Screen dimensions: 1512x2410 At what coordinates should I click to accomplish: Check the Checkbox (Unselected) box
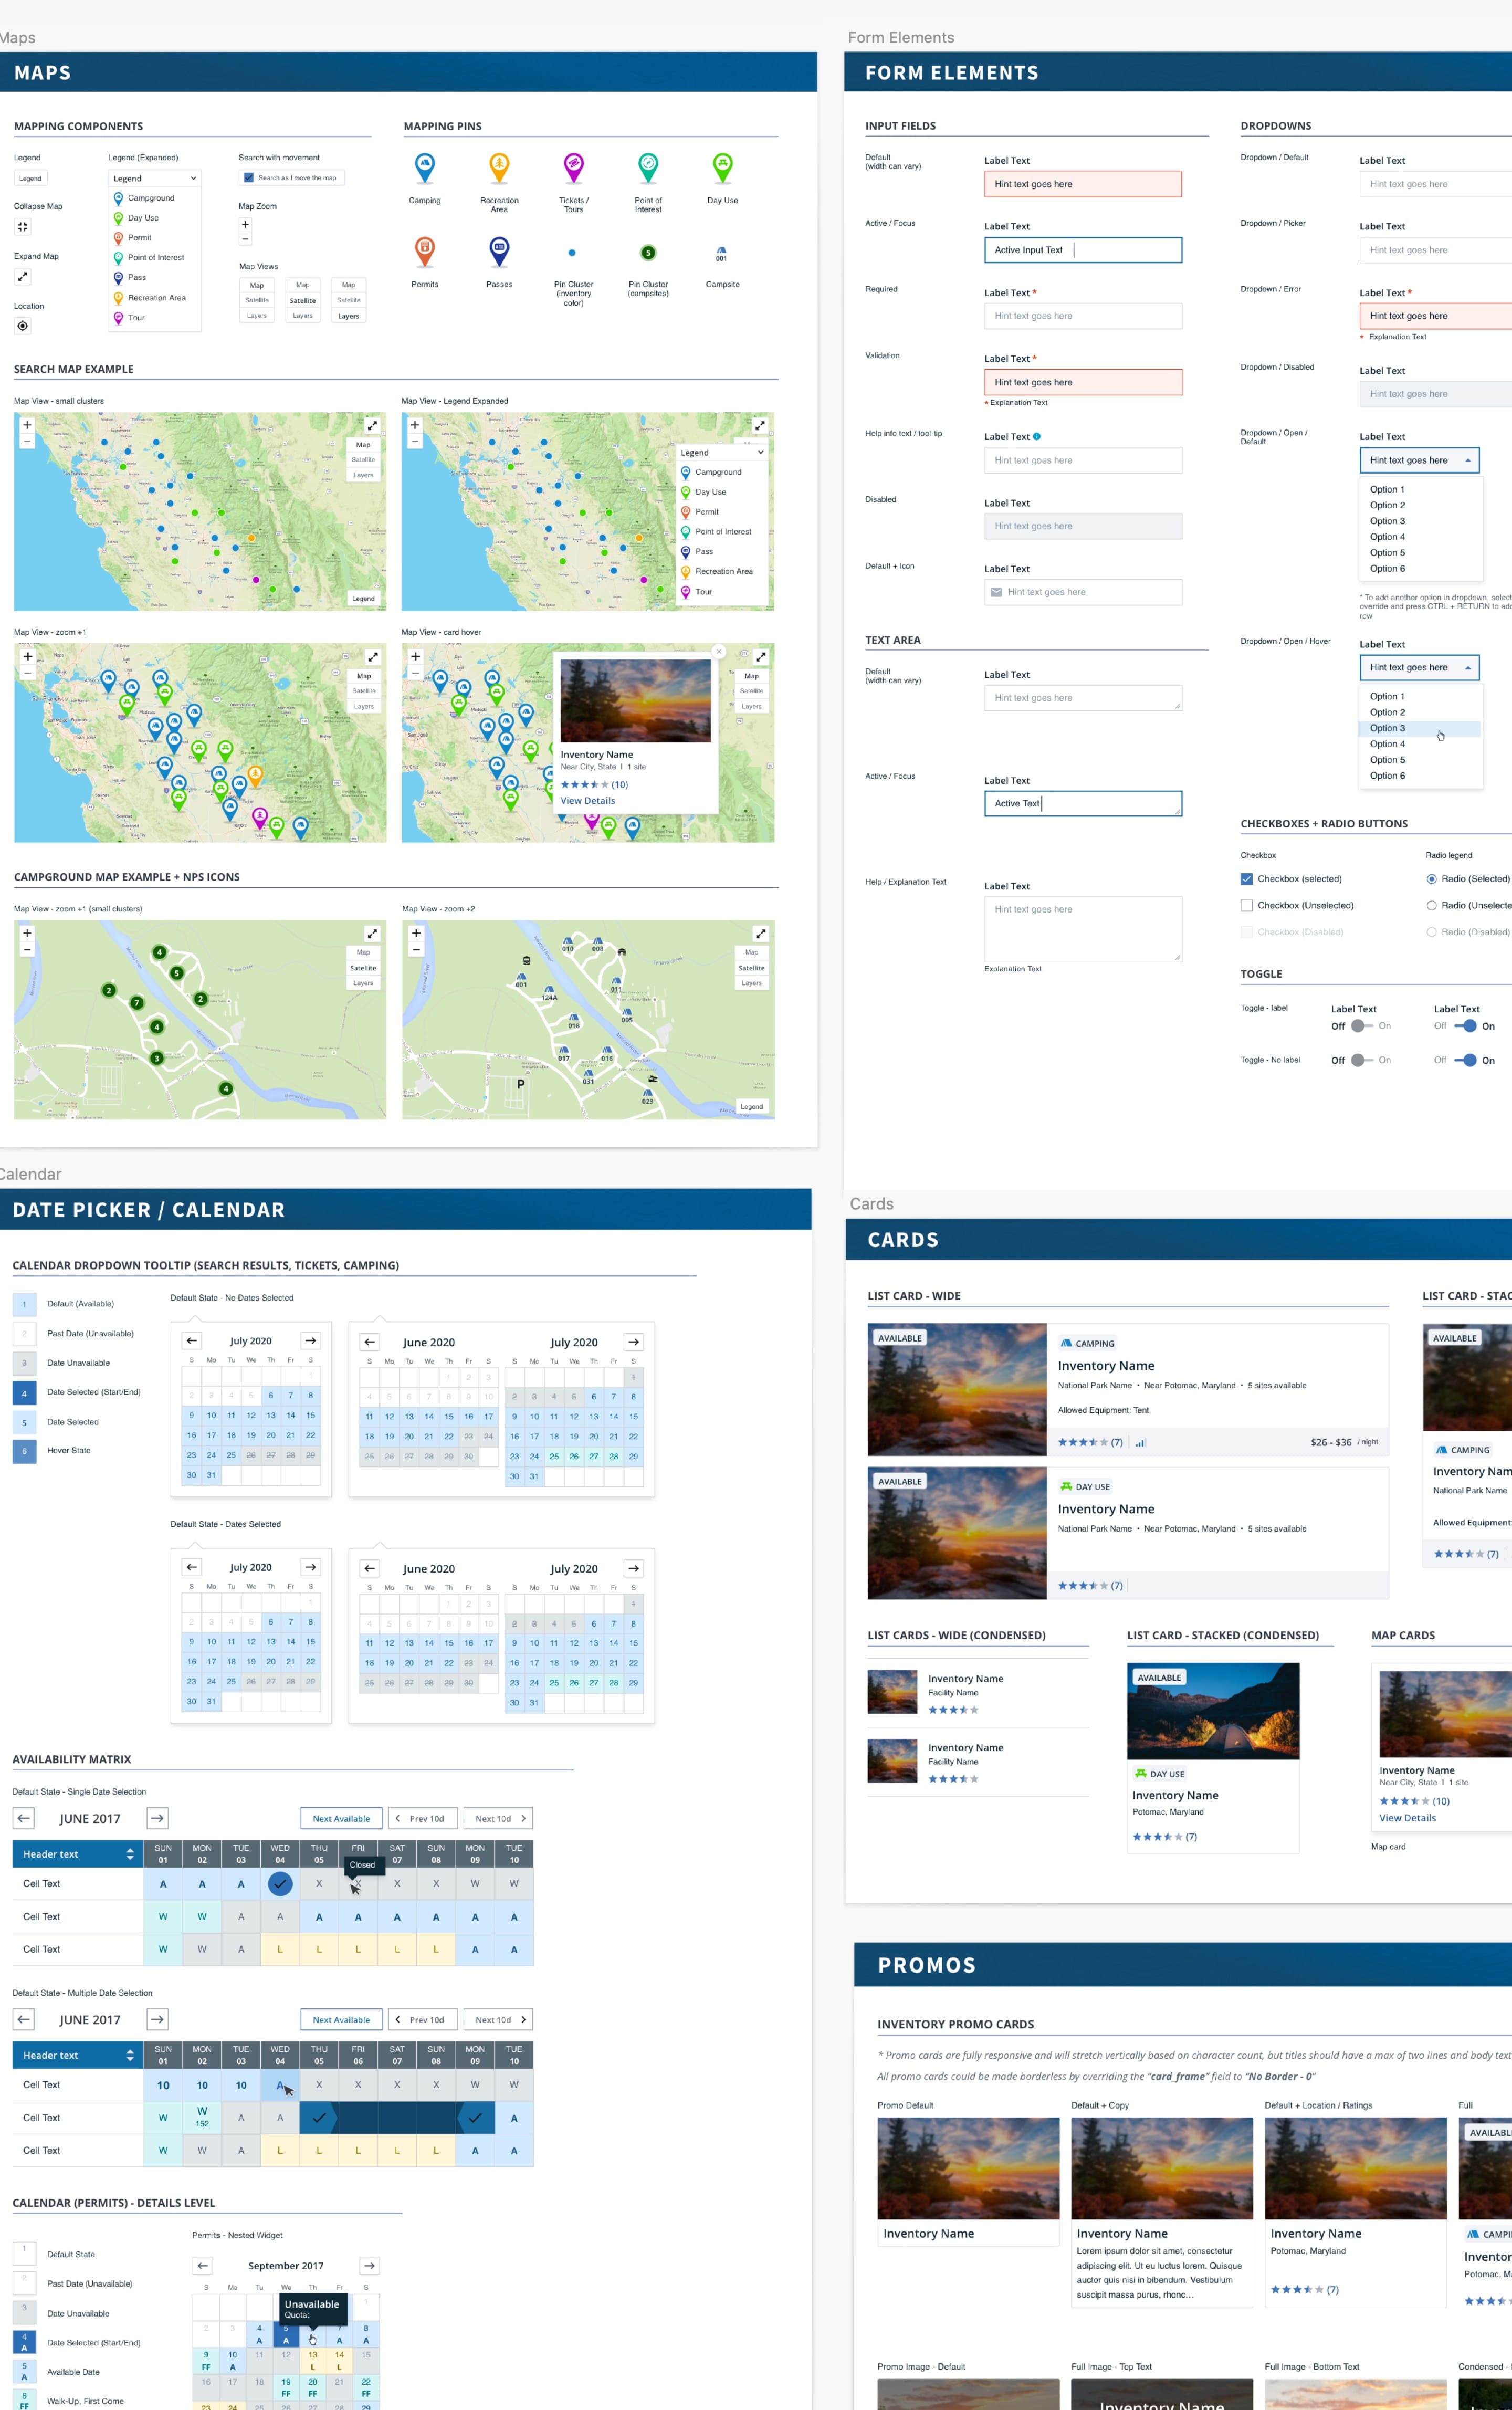(x=1246, y=906)
